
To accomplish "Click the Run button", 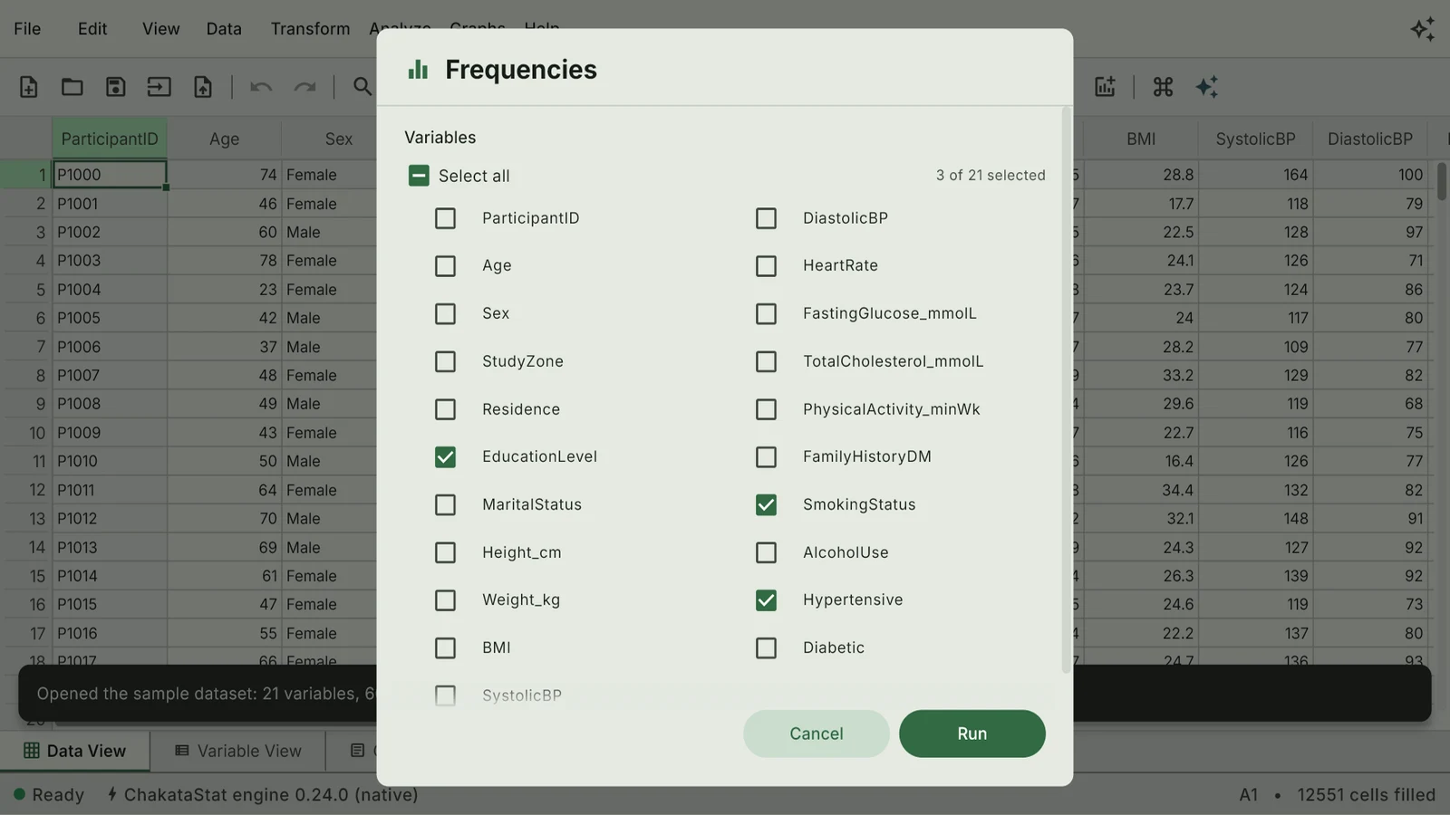I will [972, 733].
